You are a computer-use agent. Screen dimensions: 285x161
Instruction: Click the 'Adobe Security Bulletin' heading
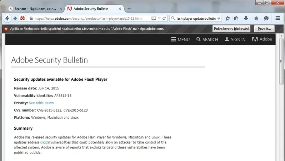[x=49, y=60]
